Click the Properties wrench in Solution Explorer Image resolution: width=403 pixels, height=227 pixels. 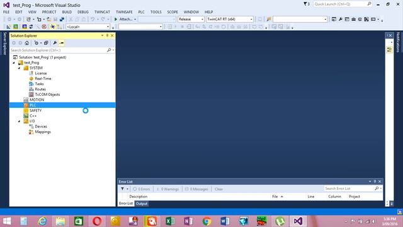[55, 43]
